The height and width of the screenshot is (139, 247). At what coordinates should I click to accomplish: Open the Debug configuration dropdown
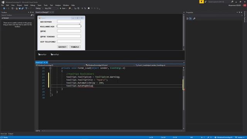tap(39, 8)
